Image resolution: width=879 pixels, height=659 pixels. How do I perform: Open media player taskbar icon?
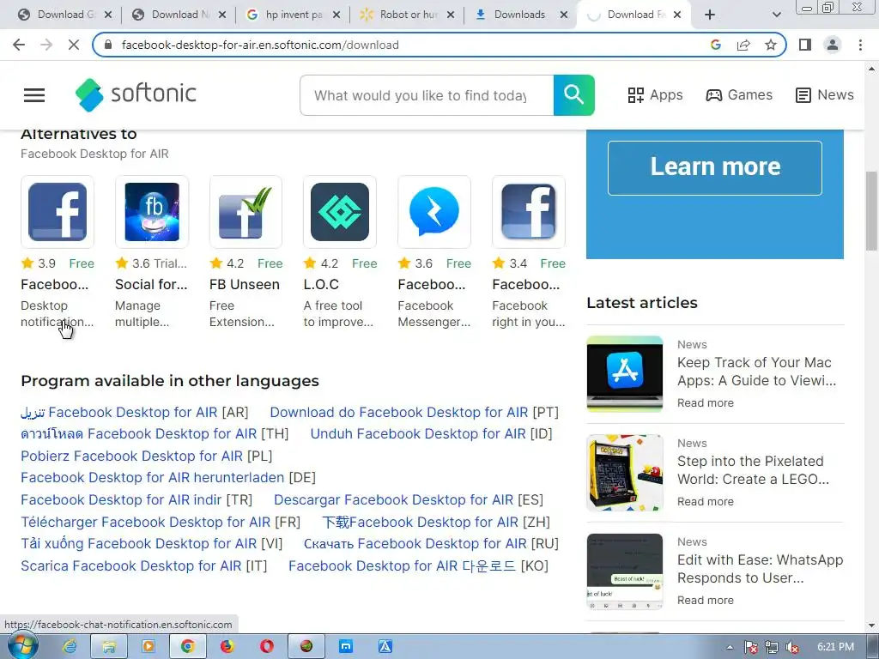point(148,647)
